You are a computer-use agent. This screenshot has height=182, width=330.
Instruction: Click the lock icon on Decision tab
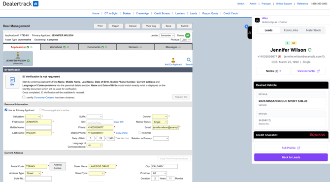pyautogui.click(x=140, y=47)
